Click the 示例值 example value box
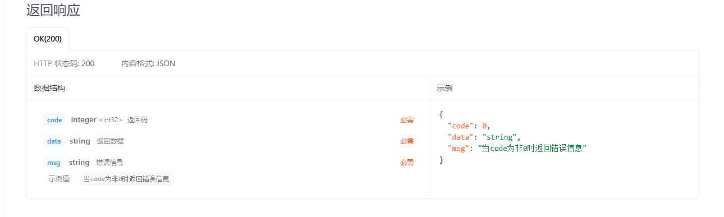This screenshot has width=724, height=217. 126,179
